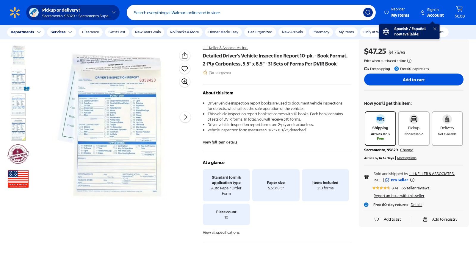Open New Year Goals category
The width and height of the screenshot is (476, 268).
pos(148,32)
